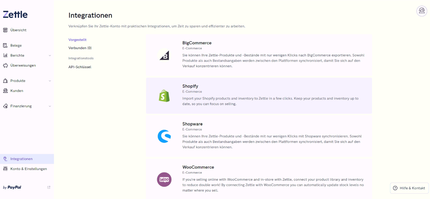The width and height of the screenshot is (430, 199).
Task: Open the PayPal external link icon
Action: coord(49,187)
